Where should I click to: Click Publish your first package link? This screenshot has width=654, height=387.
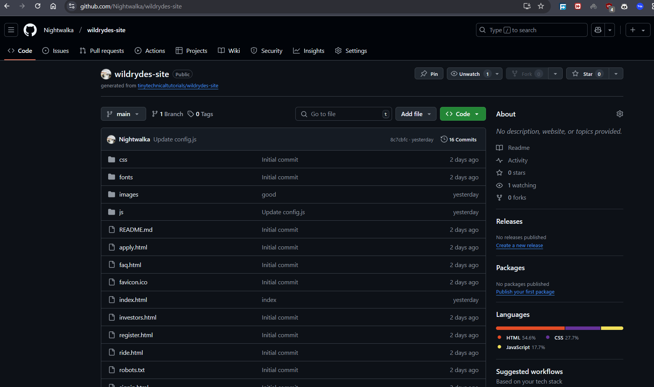click(x=525, y=292)
